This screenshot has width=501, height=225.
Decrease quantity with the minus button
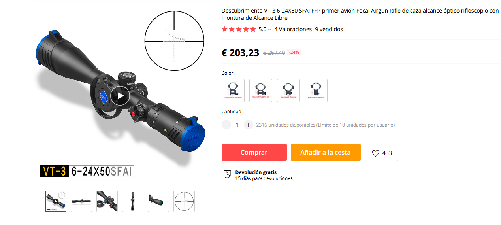point(226,125)
